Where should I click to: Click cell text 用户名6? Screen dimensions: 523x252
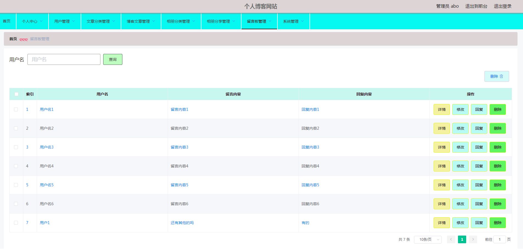pos(47,204)
